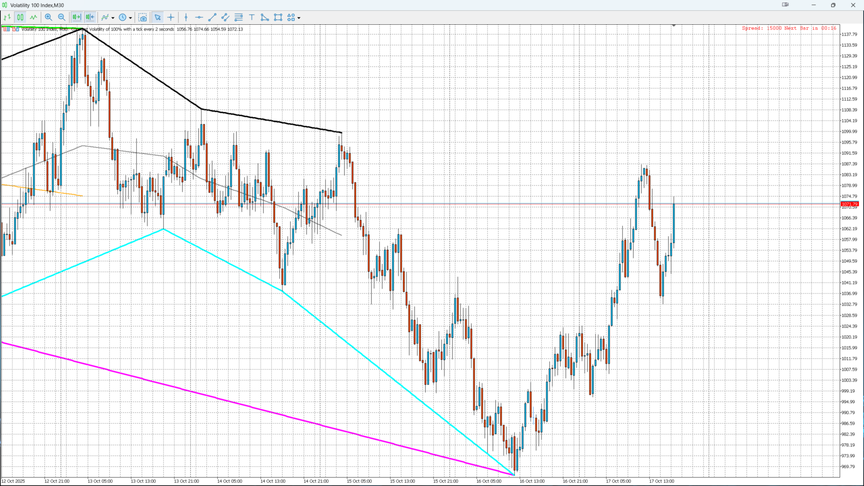Click the zoom out magnifier

pos(62,18)
